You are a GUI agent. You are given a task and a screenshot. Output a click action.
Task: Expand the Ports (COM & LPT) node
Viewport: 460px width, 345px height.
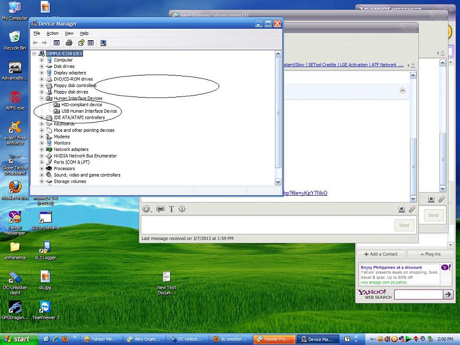(42, 162)
